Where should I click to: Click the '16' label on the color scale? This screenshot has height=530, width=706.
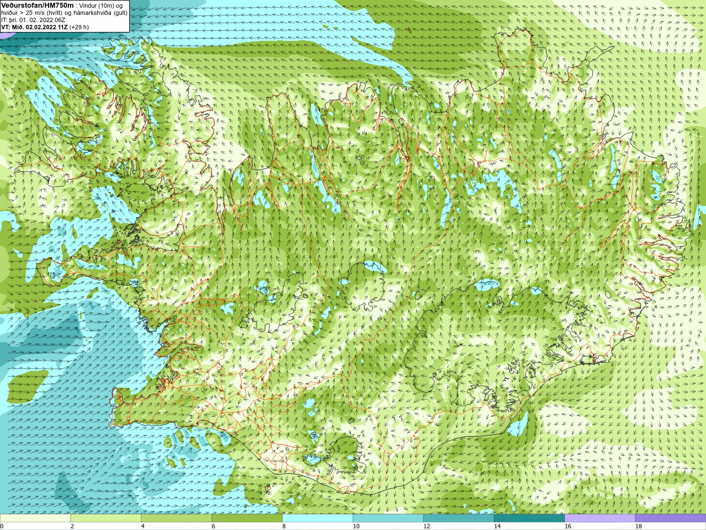568,526
